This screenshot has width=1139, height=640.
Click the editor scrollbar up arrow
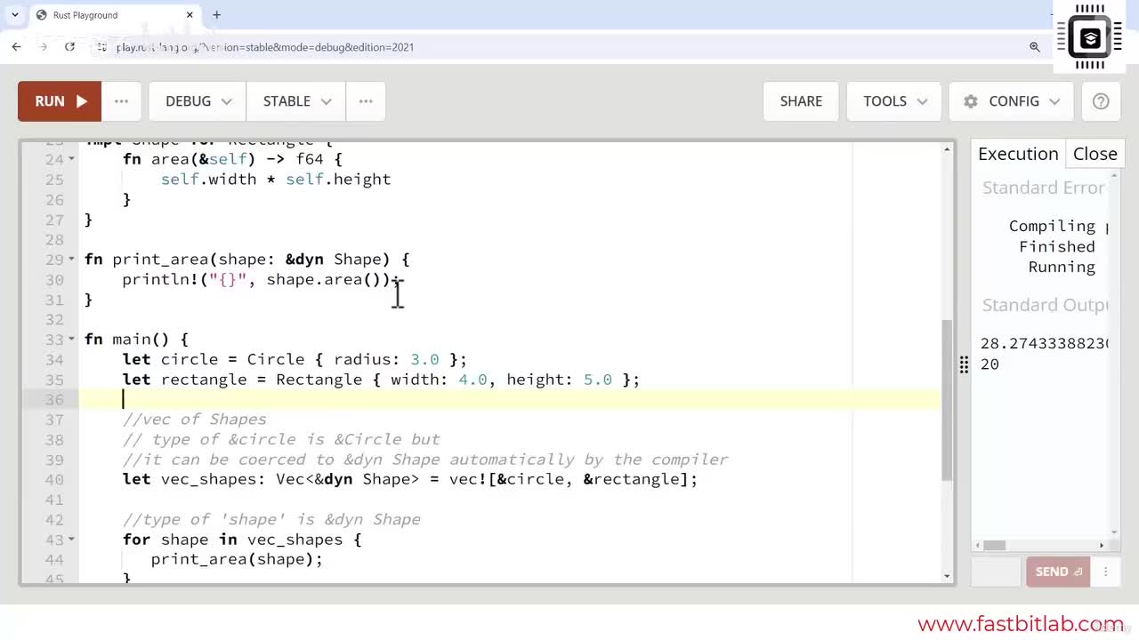(x=946, y=149)
